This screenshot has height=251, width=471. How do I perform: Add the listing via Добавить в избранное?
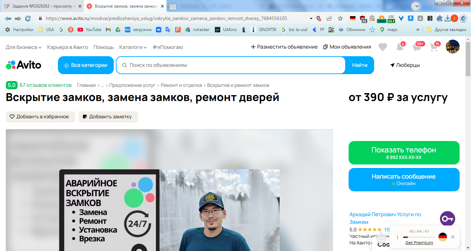(x=40, y=117)
